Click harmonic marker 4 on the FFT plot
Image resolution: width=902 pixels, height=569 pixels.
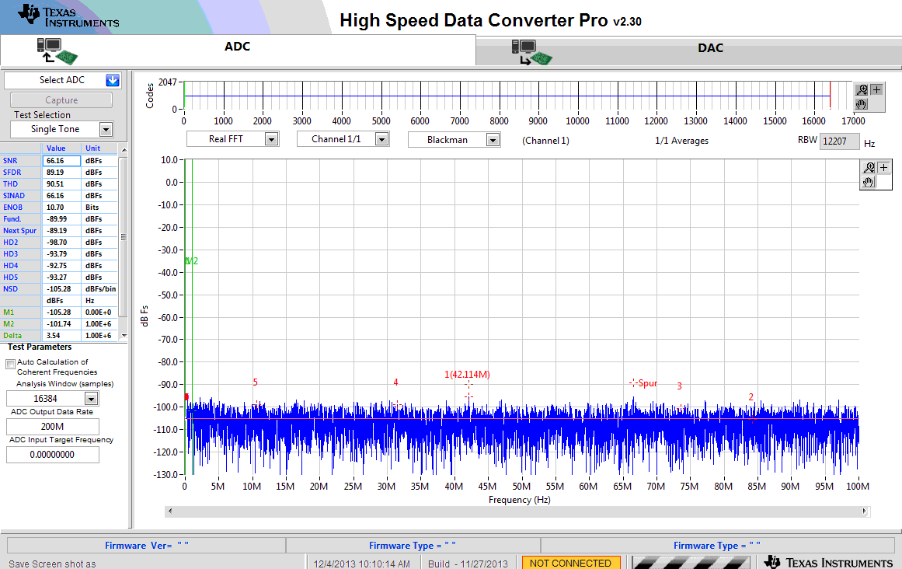(x=395, y=382)
